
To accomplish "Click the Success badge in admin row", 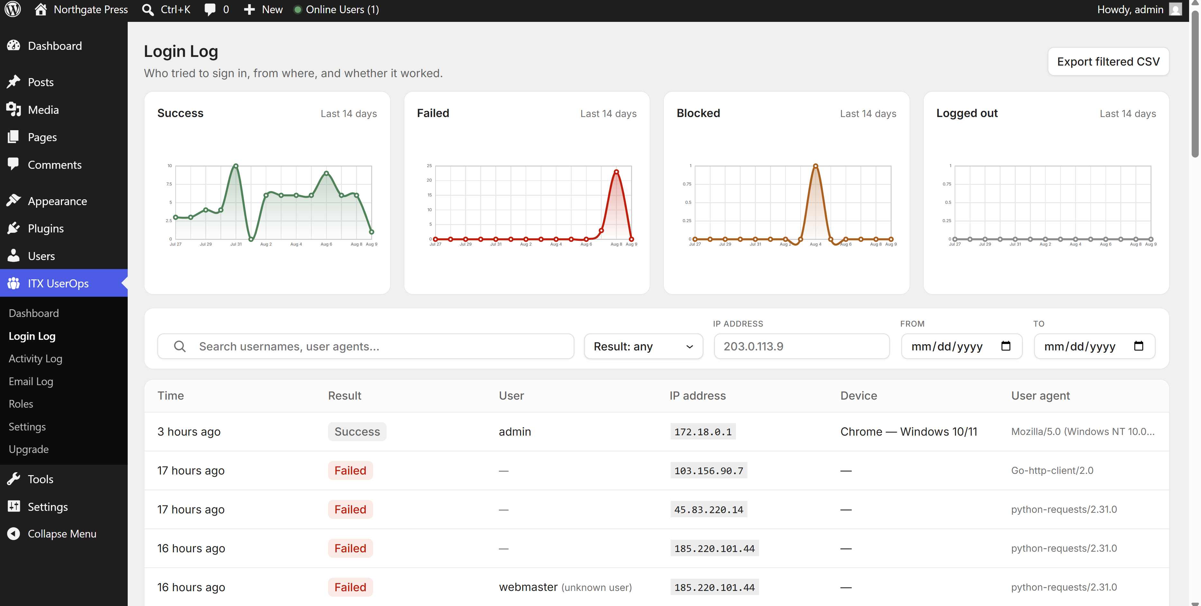I will point(357,432).
